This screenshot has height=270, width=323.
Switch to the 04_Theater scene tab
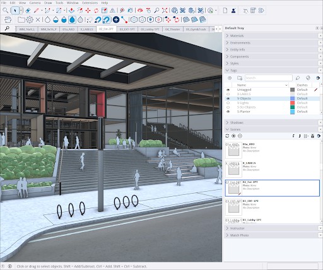coord(172,29)
